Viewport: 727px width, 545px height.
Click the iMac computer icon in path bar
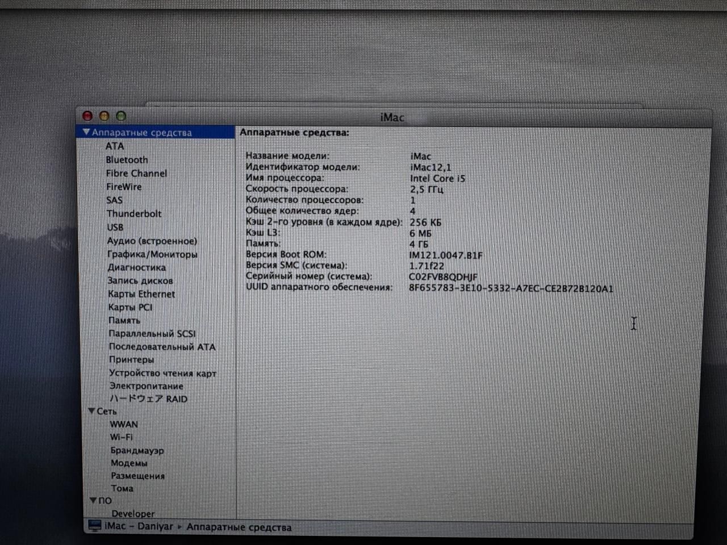(94, 526)
